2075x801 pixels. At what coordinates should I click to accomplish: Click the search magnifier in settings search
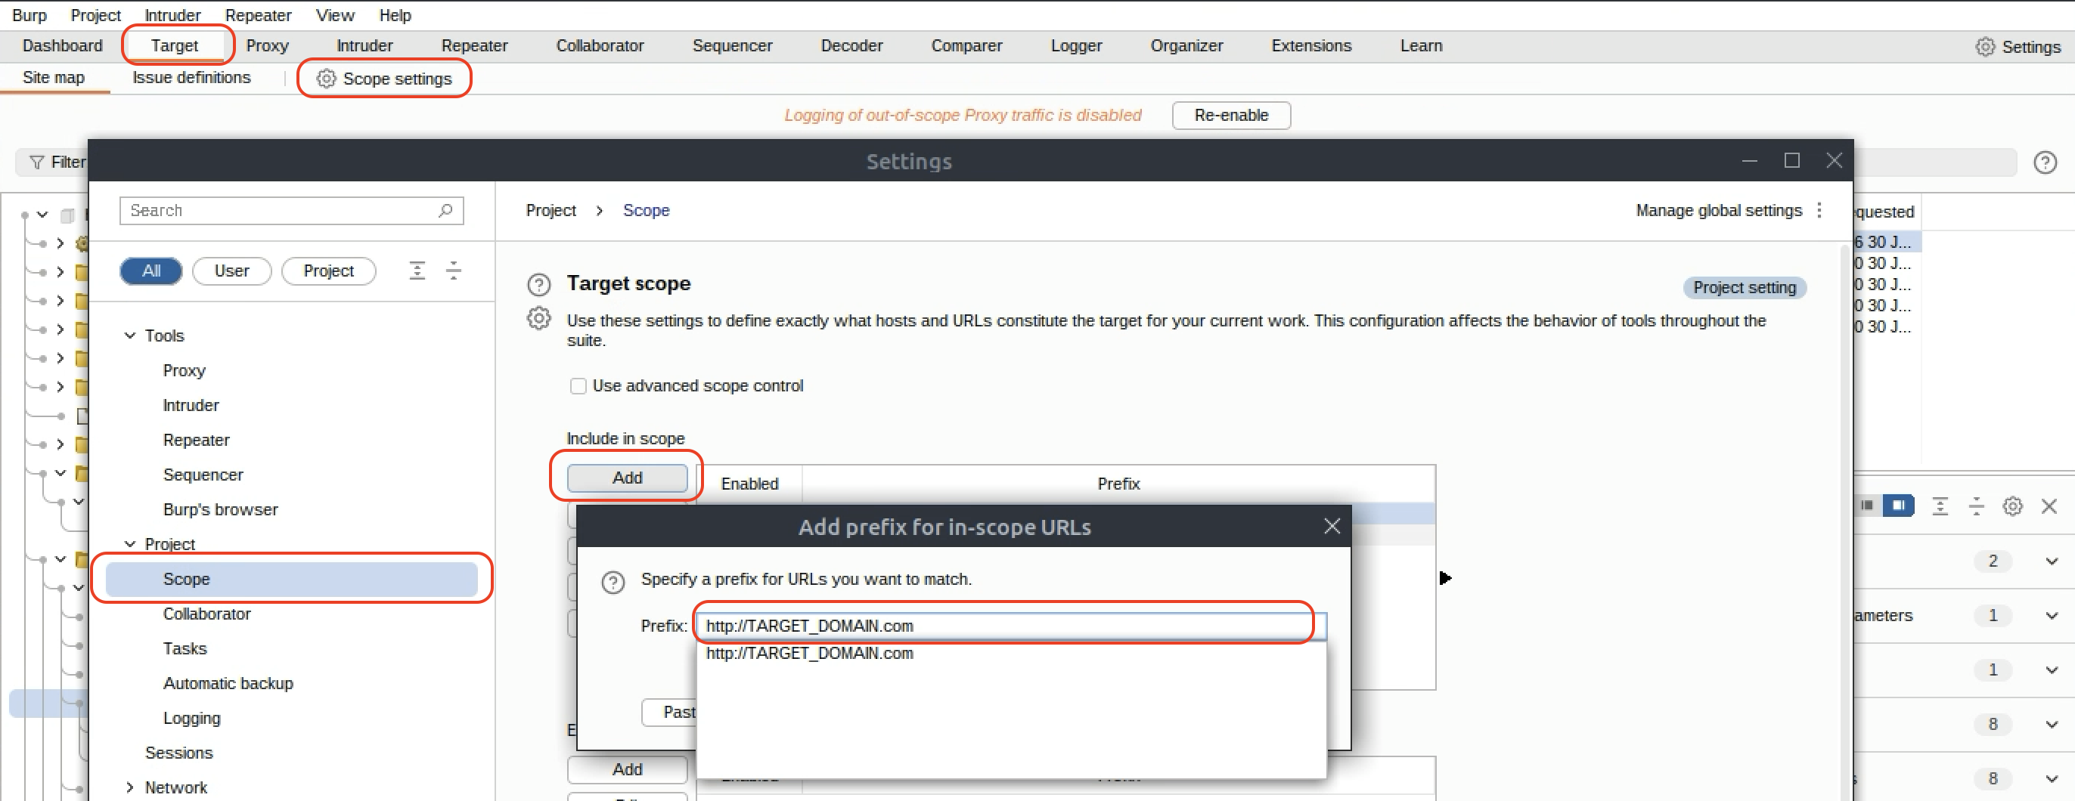pos(445,211)
